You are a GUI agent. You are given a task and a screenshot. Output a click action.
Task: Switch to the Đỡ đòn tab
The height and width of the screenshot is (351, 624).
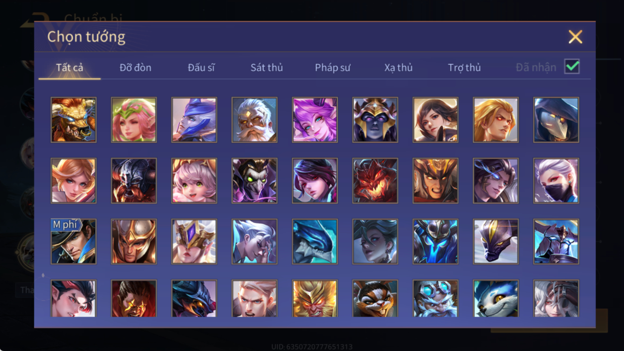[x=135, y=68]
